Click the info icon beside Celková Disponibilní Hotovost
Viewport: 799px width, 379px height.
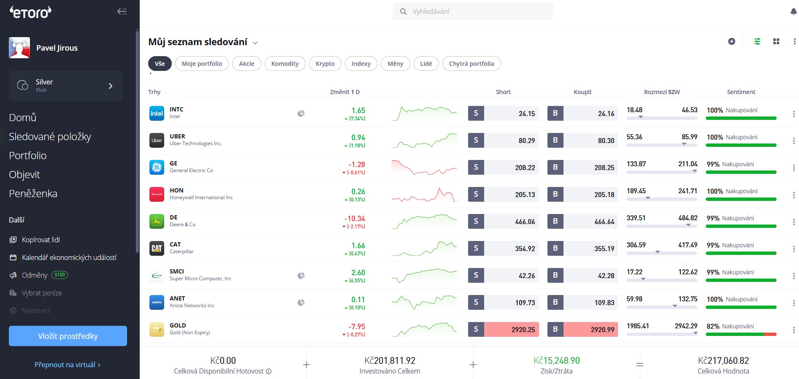coord(268,371)
